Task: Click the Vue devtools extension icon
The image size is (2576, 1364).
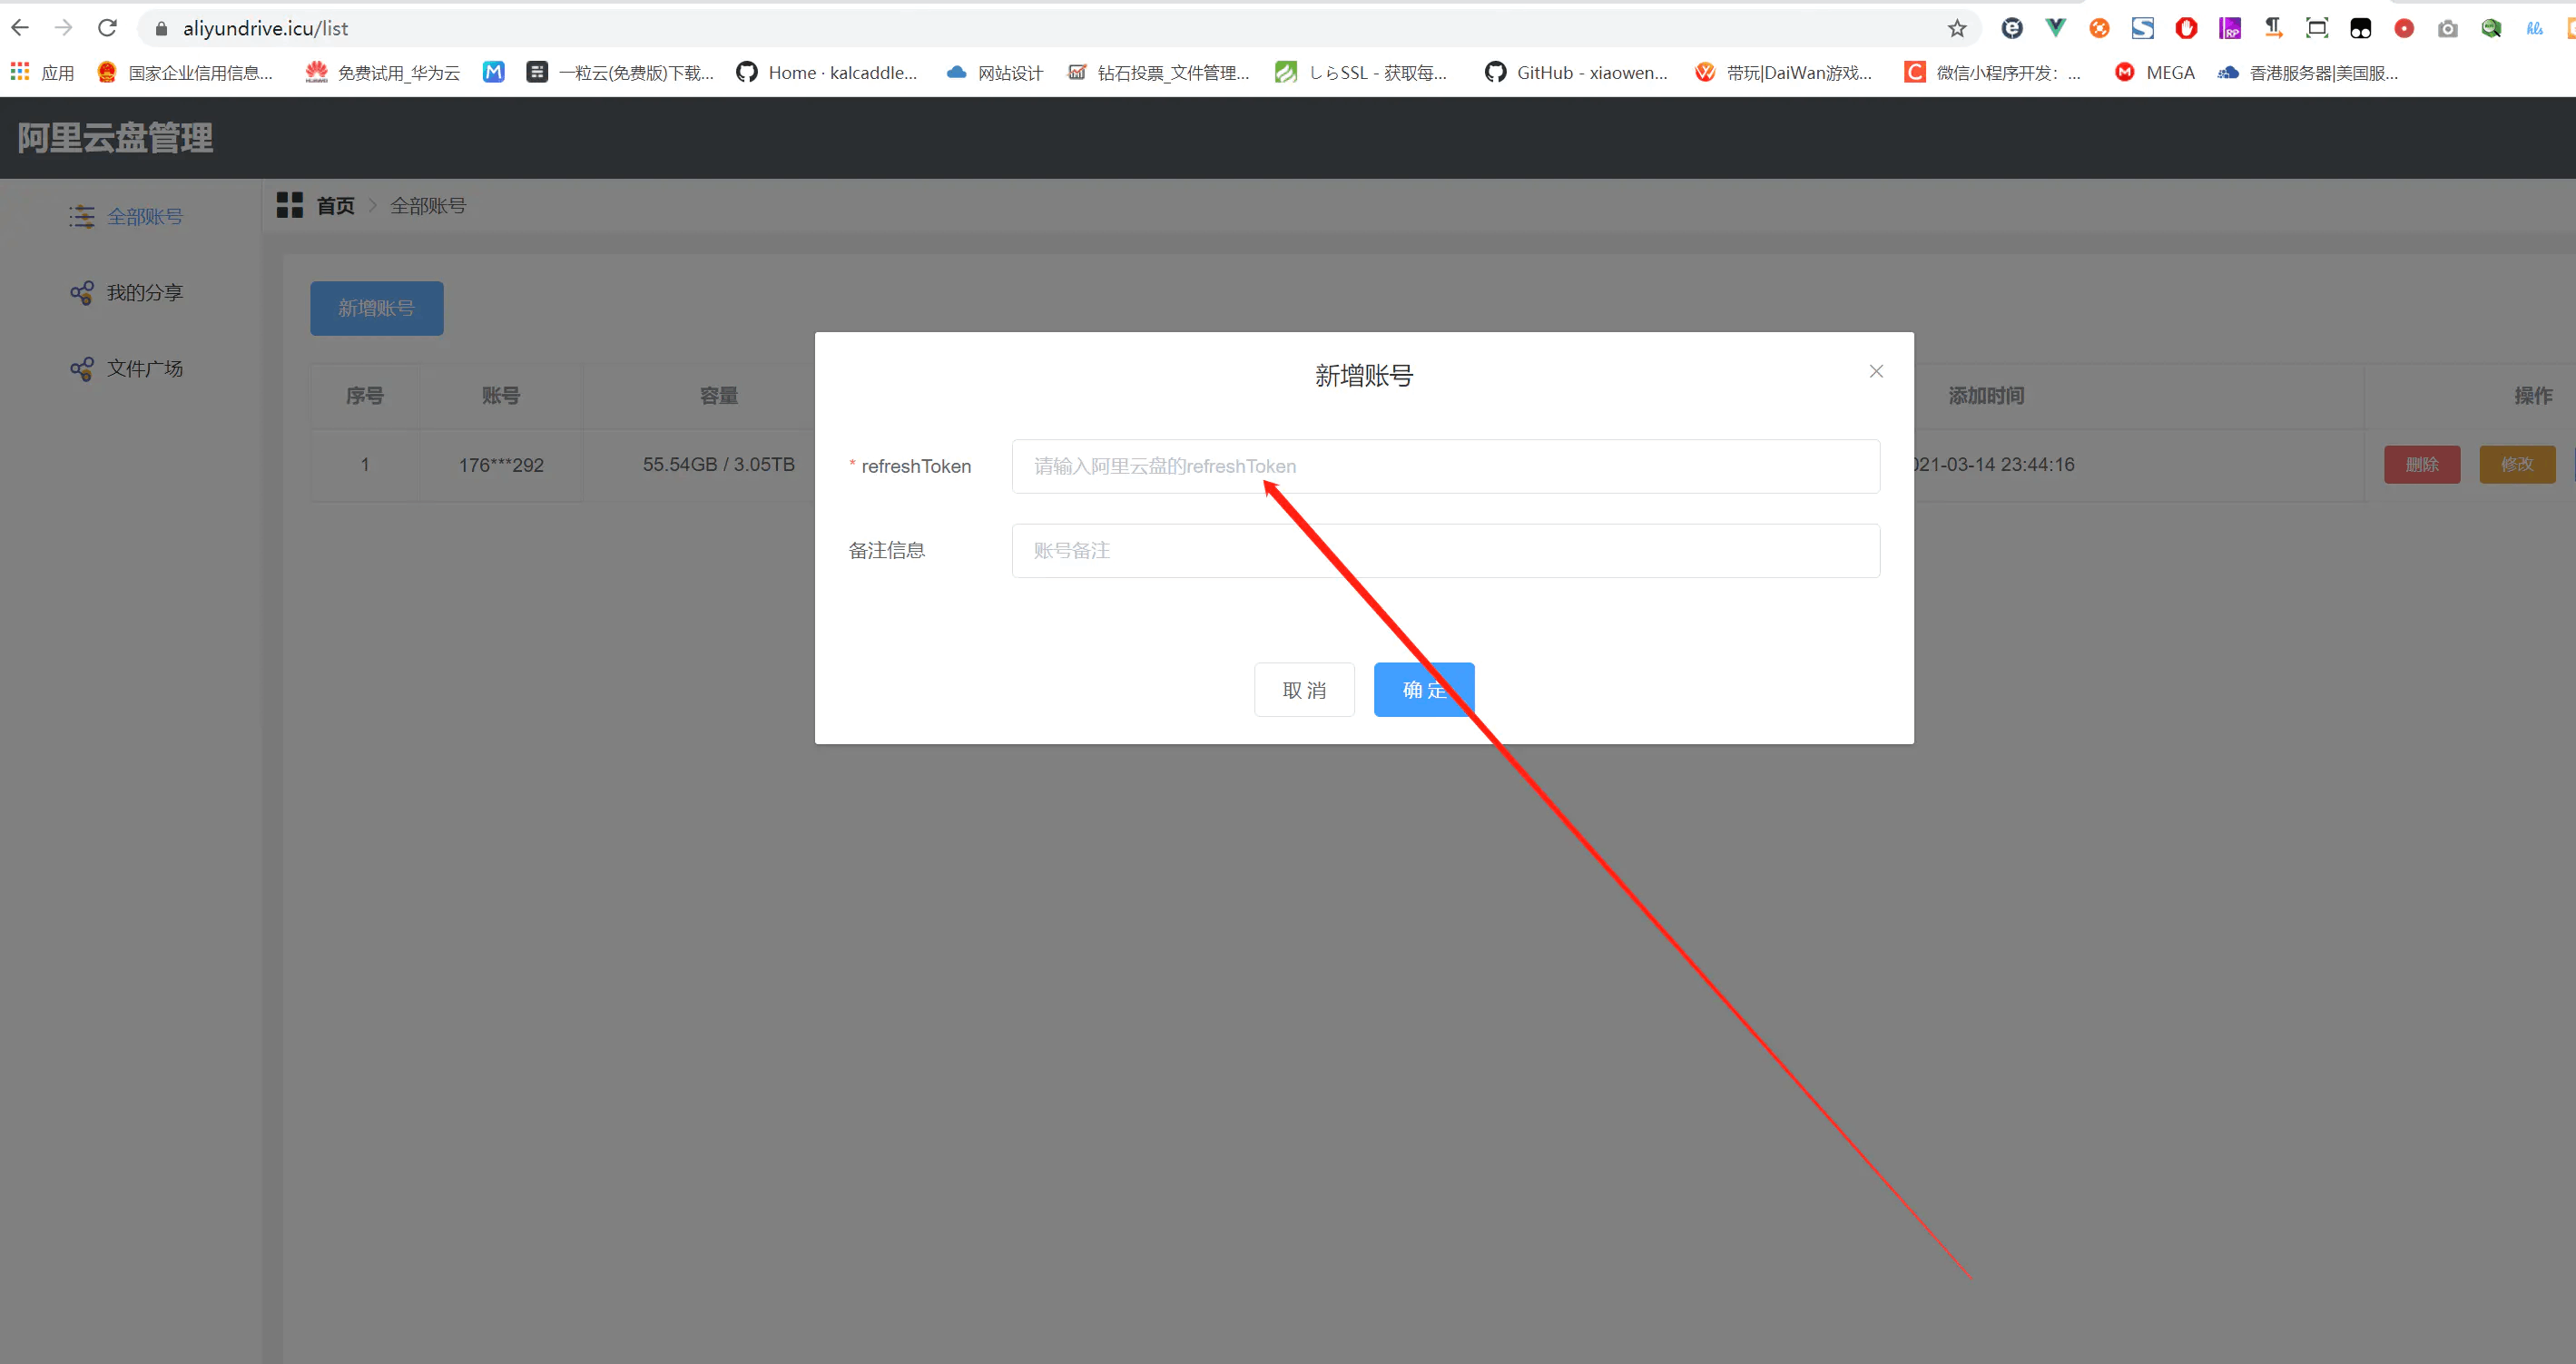Action: click(2055, 28)
